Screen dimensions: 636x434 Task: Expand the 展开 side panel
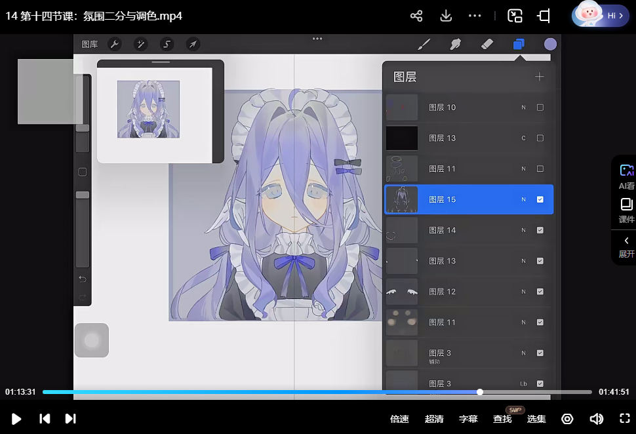[626, 247]
